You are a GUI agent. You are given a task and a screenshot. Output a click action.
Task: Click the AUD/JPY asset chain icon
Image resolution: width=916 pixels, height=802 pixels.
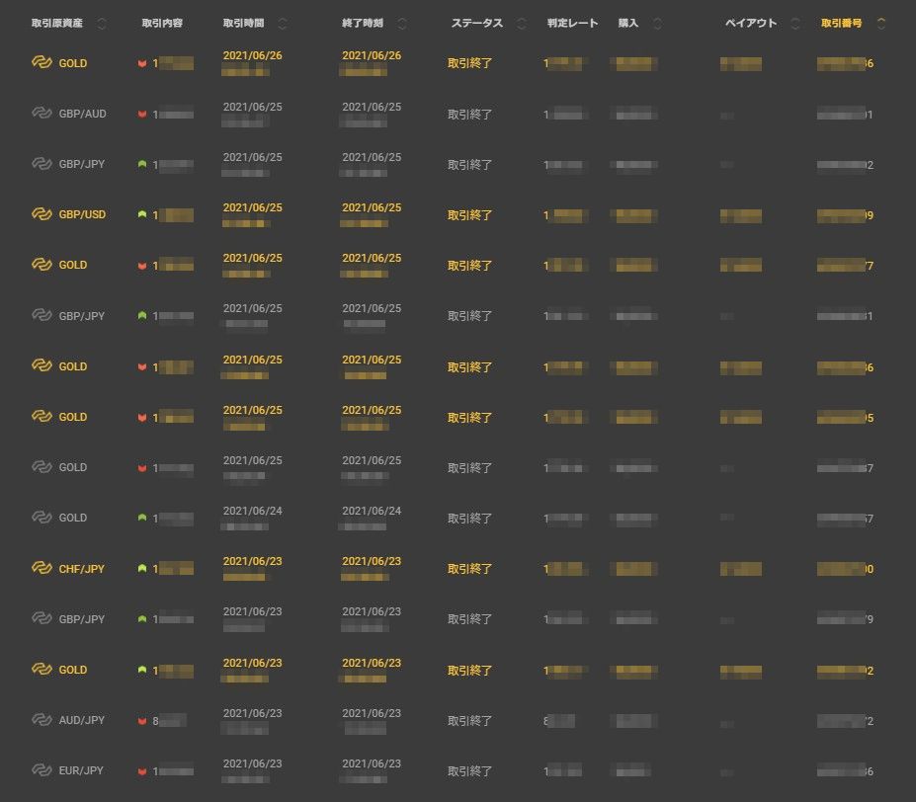(42, 720)
